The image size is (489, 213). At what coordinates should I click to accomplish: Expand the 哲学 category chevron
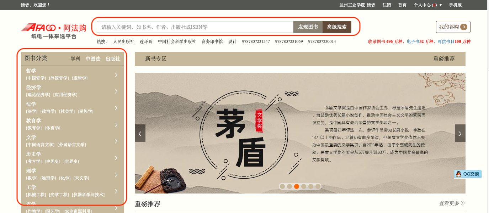click(116, 74)
